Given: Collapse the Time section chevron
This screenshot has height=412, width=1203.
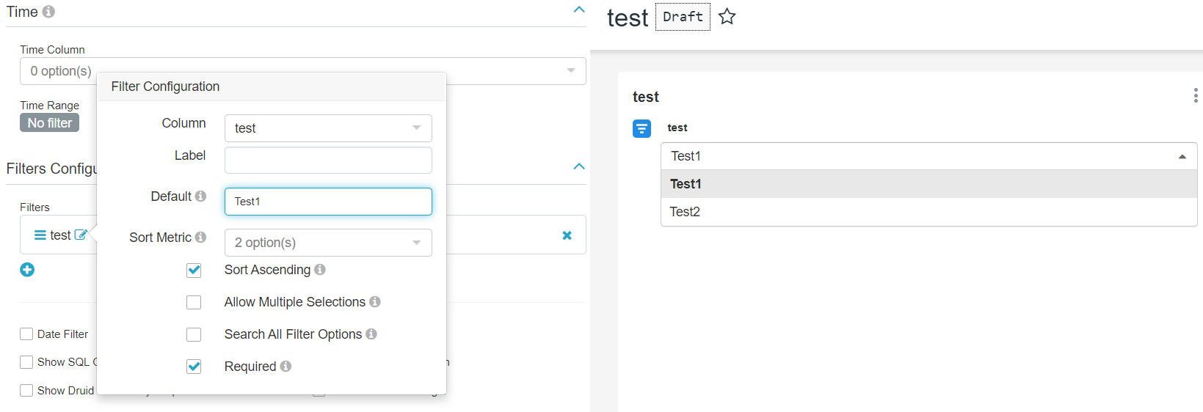Looking at the screenshot, I should [x=579, y=10].
